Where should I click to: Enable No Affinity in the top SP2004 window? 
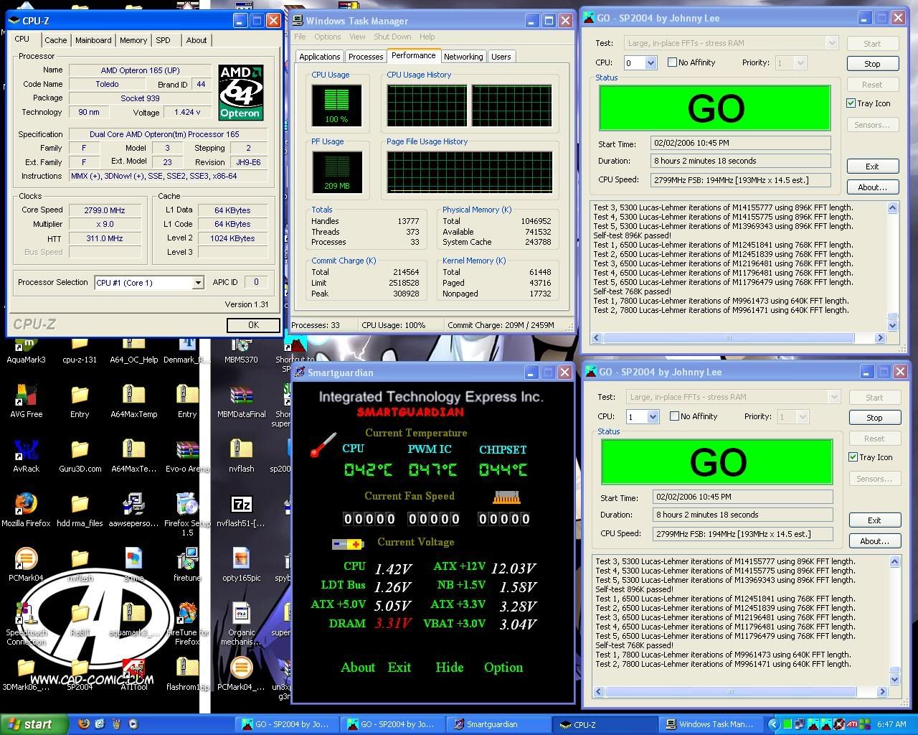(672, 62)
